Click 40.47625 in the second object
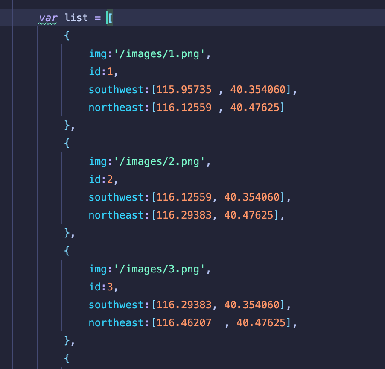Screen dimensions: 385x369 point(249,215)
